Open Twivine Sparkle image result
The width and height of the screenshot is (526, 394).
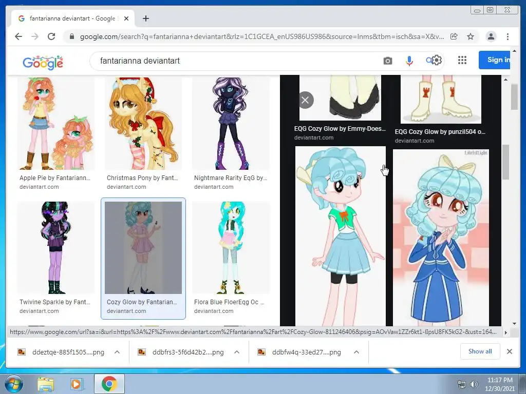click(x=56, y=248)
